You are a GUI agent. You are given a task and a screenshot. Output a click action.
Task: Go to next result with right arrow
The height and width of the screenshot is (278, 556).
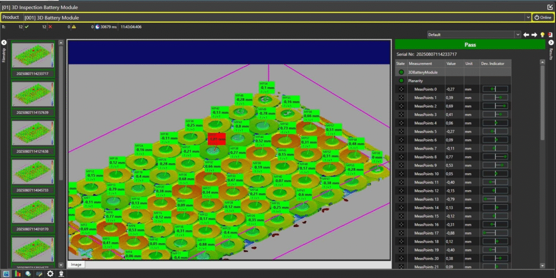tap(534, 35)
